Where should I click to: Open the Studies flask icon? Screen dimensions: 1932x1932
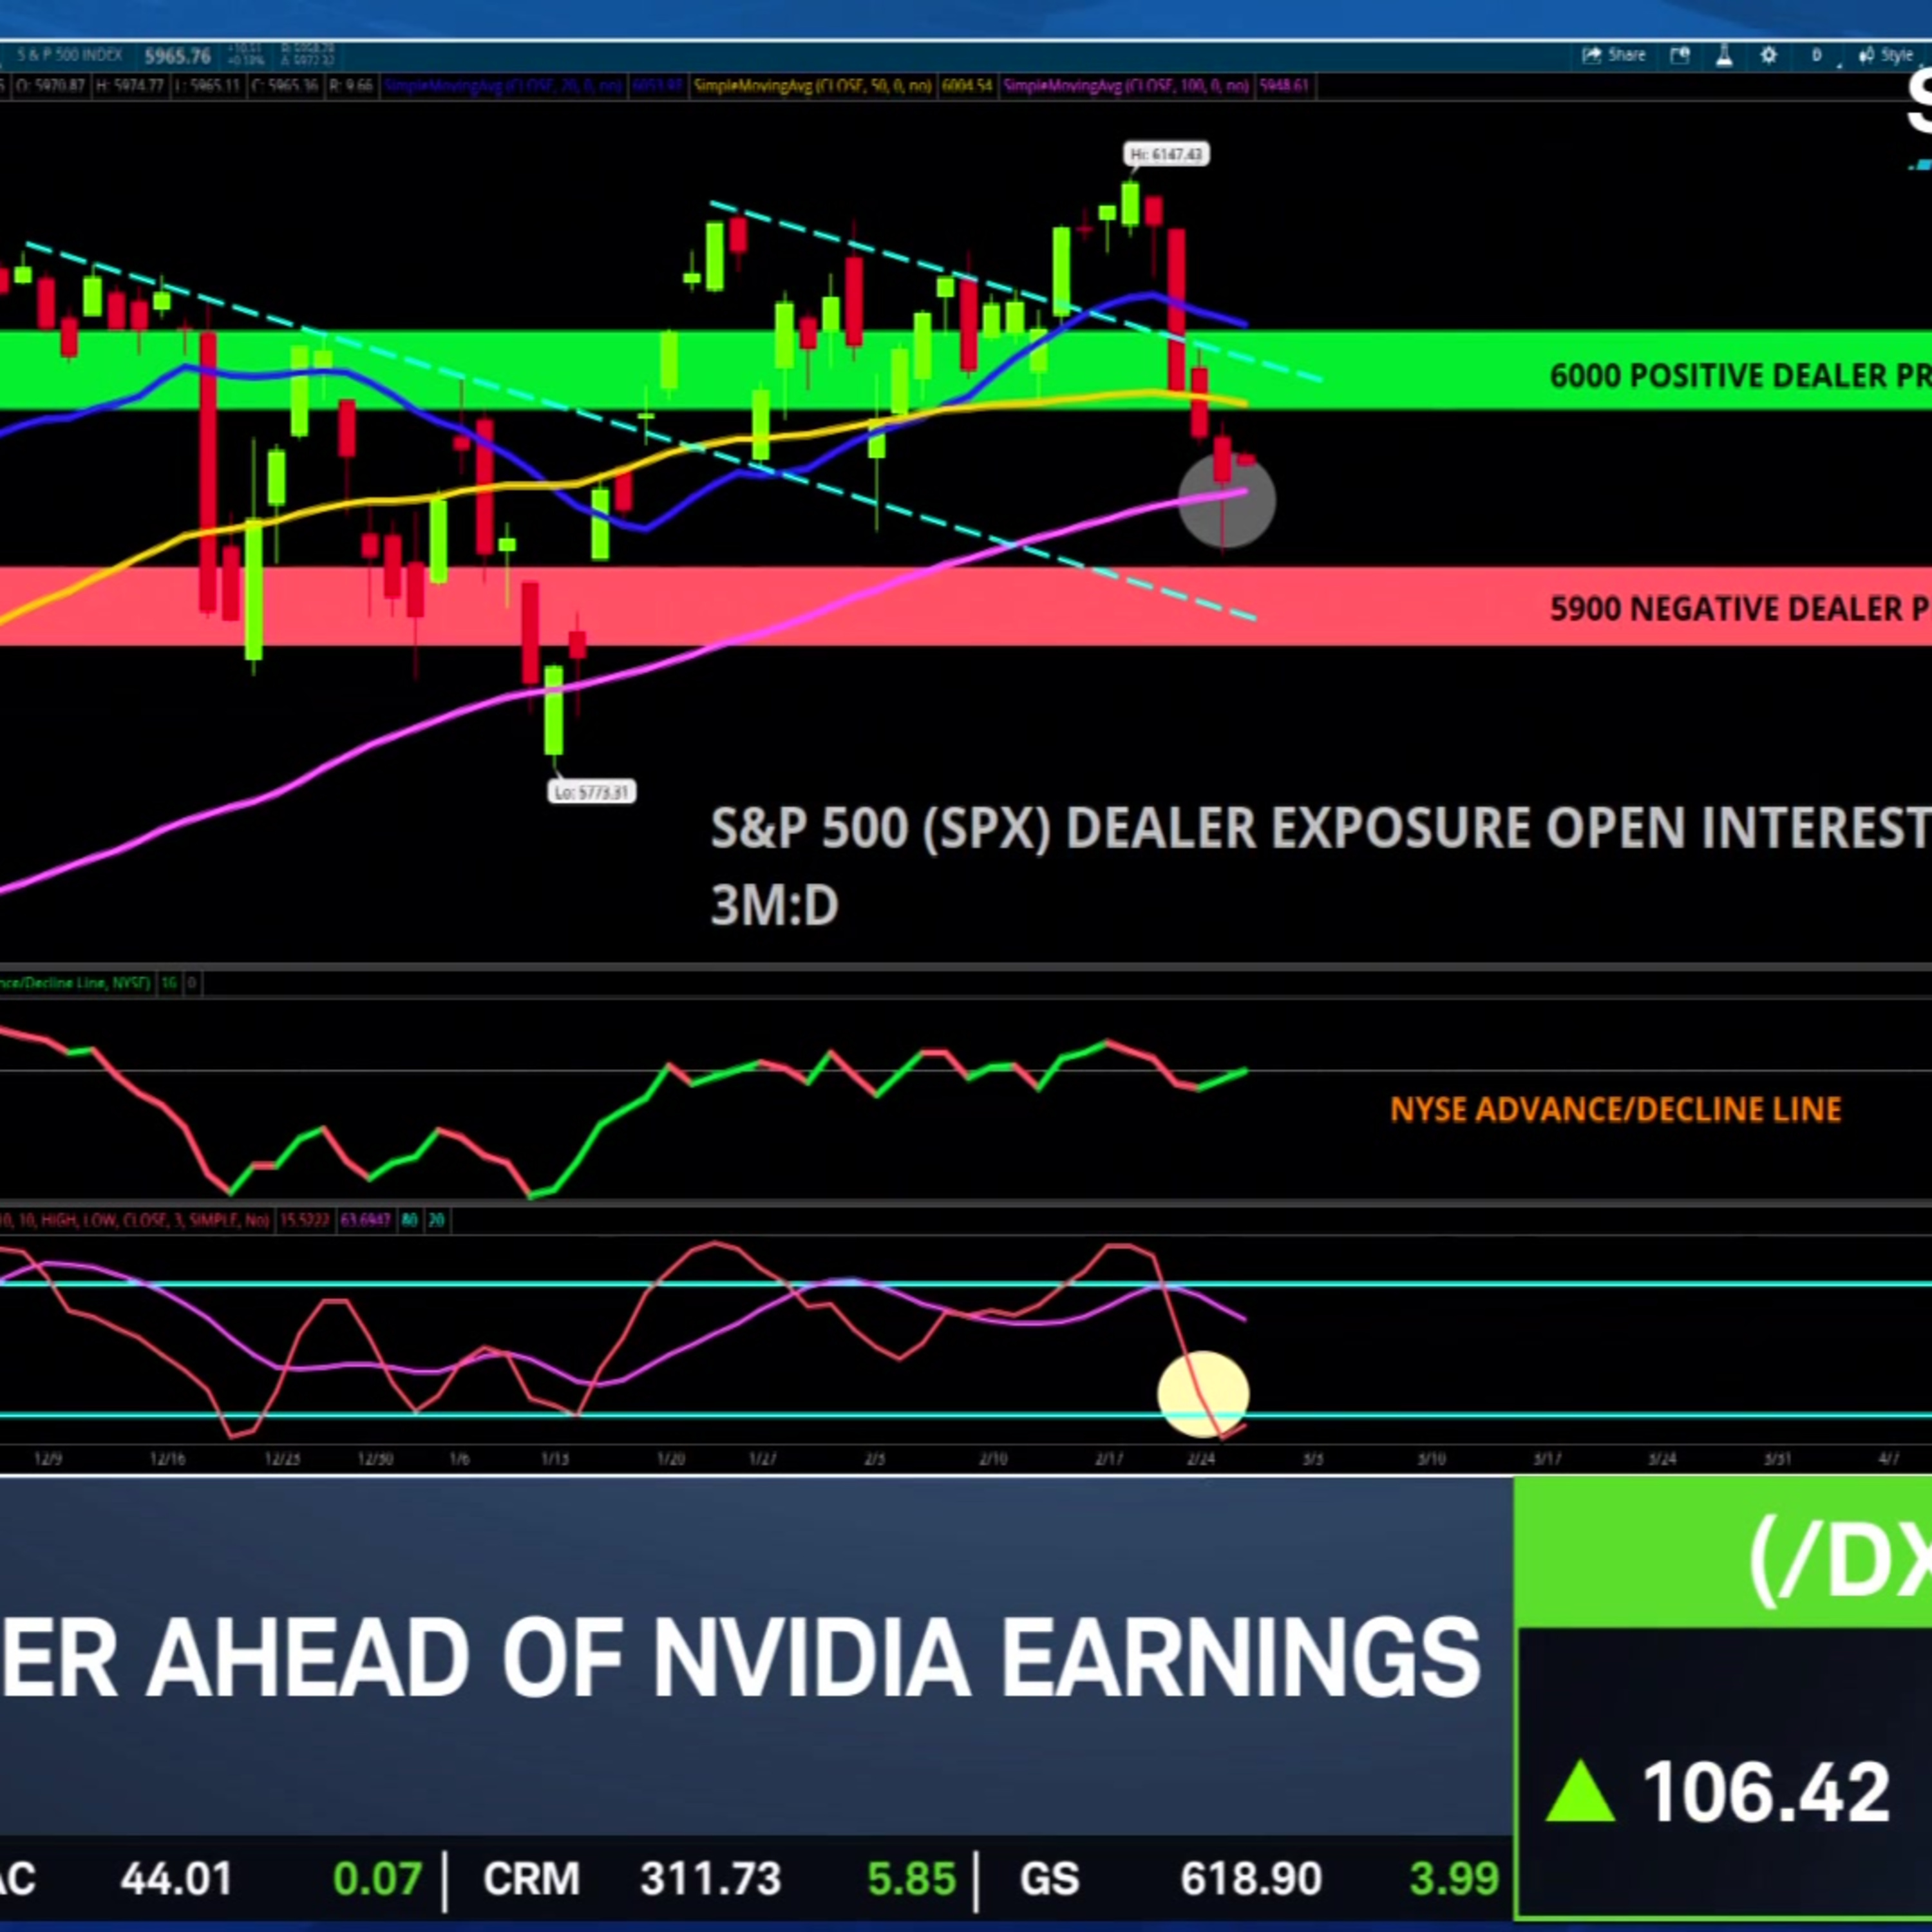[x=1724, y=55]
